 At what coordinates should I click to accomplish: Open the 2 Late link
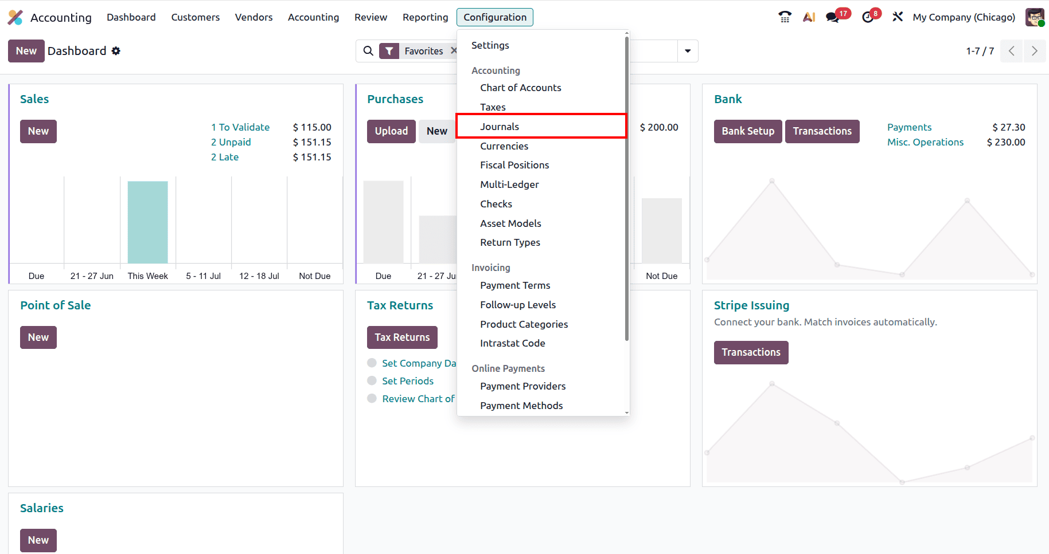(225, 157)
